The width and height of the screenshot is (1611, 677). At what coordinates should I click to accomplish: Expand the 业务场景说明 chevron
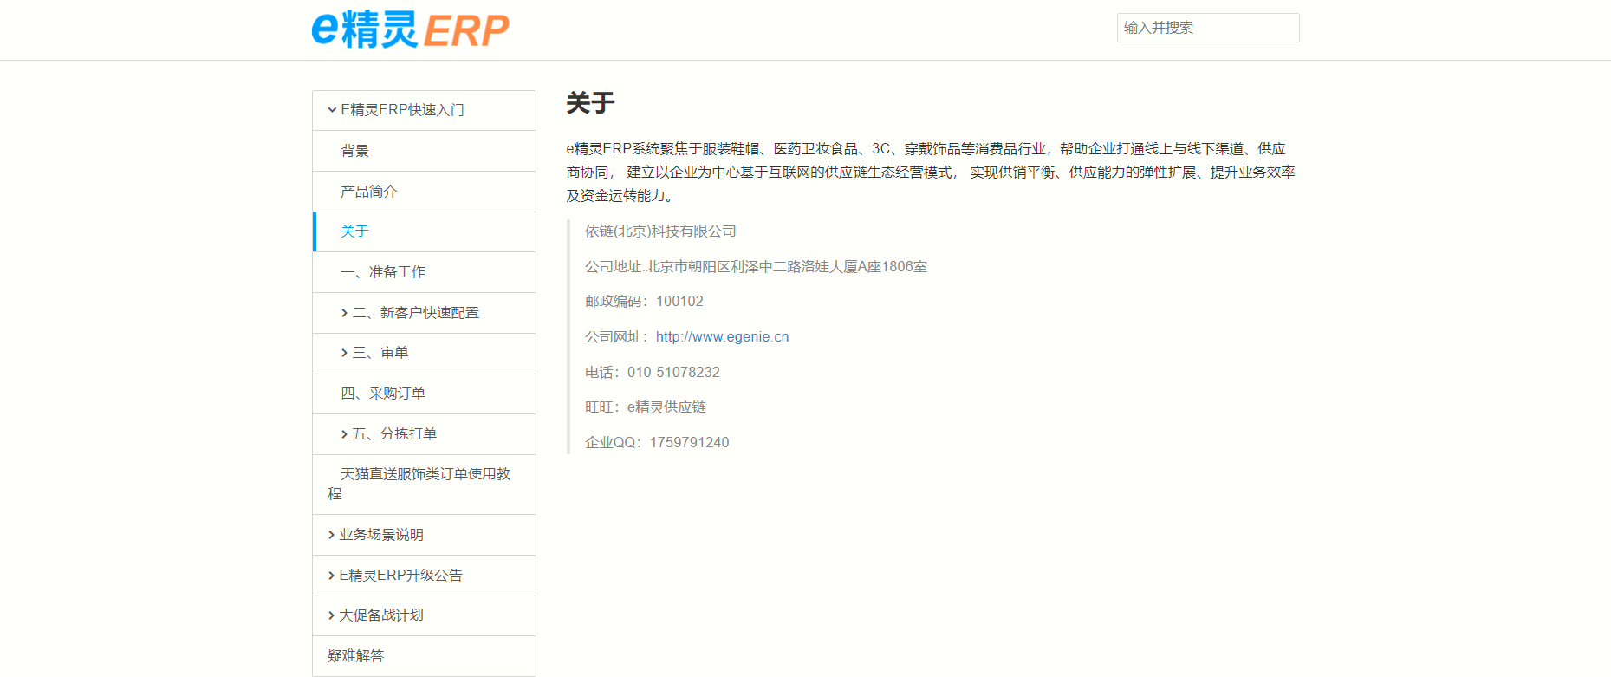(331, 535)
